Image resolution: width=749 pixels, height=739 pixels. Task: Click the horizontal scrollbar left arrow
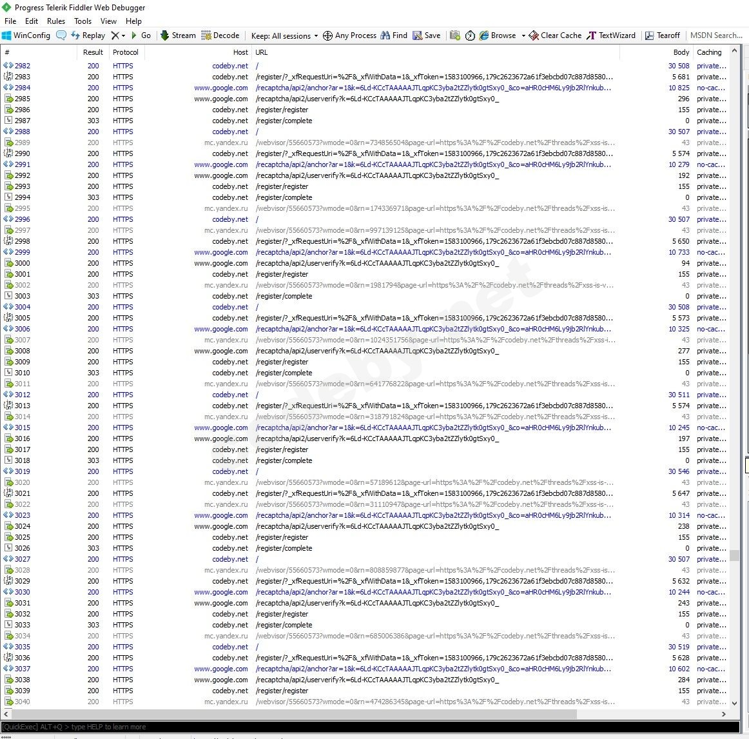tap(6, 714)
